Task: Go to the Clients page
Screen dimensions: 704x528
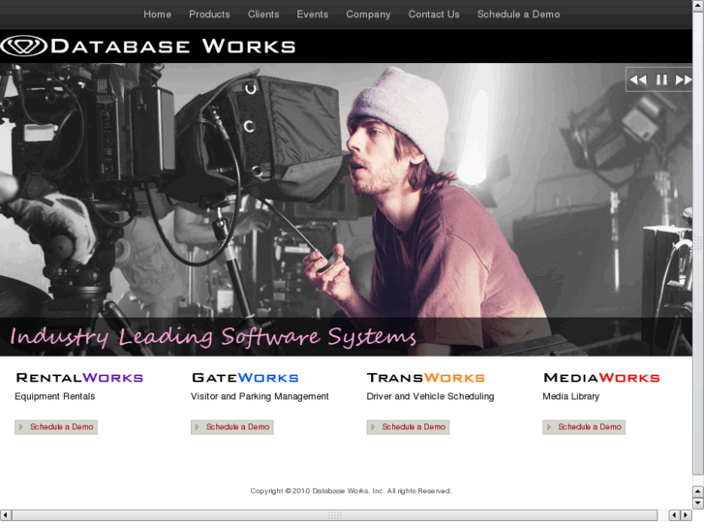Action: point(263,15)
